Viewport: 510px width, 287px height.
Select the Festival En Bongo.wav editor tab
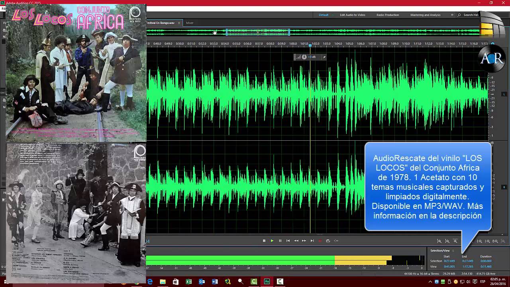tap(161, 23)
